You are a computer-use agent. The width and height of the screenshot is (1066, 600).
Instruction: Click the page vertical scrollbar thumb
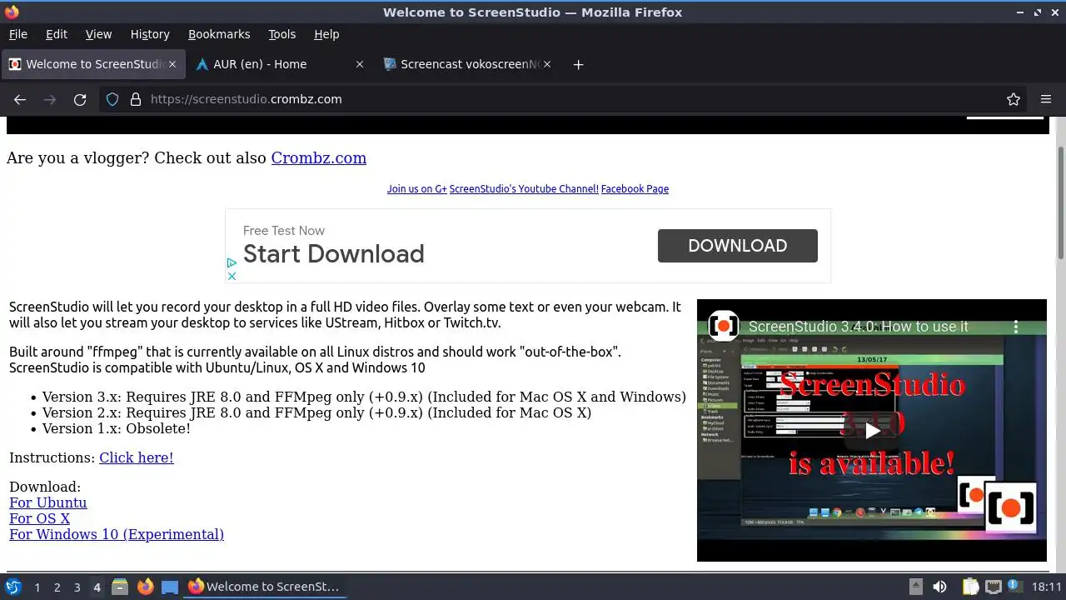[1060, 203]
